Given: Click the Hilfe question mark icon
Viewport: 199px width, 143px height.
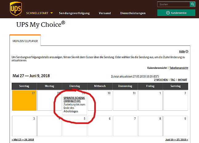Looking at the screenshot, I should (187, 52).
